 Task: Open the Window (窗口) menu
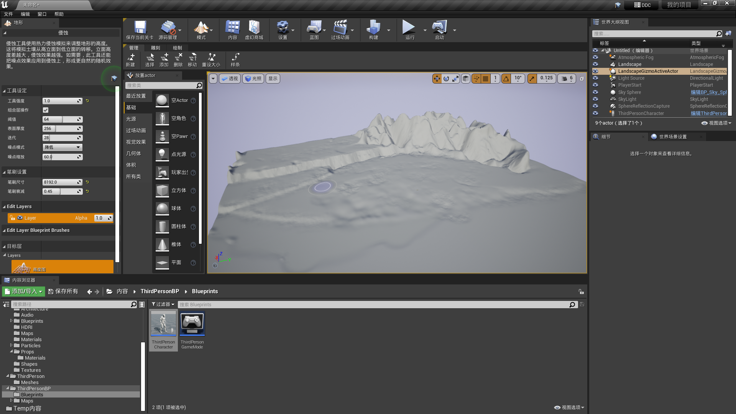pos(42,14)
